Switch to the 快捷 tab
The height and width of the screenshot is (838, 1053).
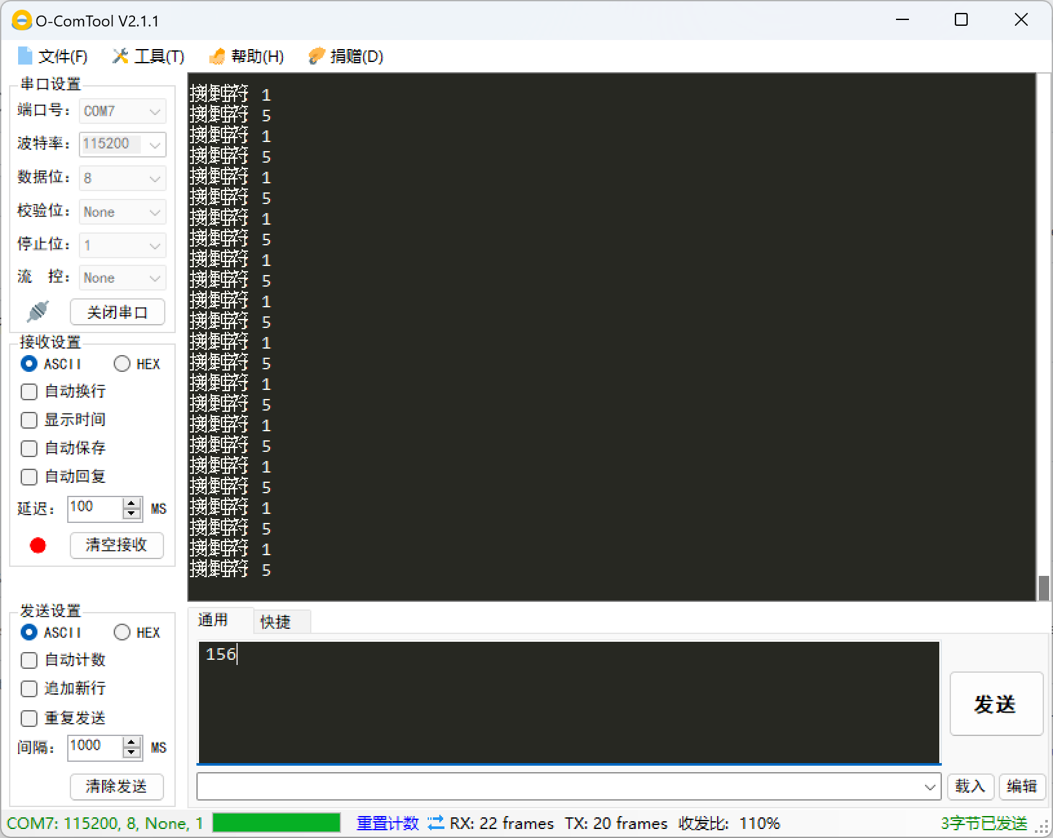tap(276, 621)
